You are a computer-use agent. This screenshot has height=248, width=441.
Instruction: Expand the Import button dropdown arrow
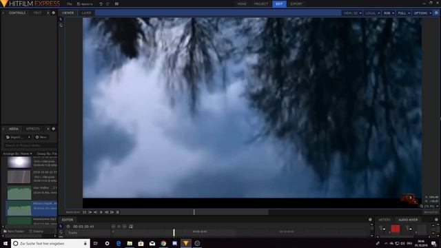[x=29, y=137]
